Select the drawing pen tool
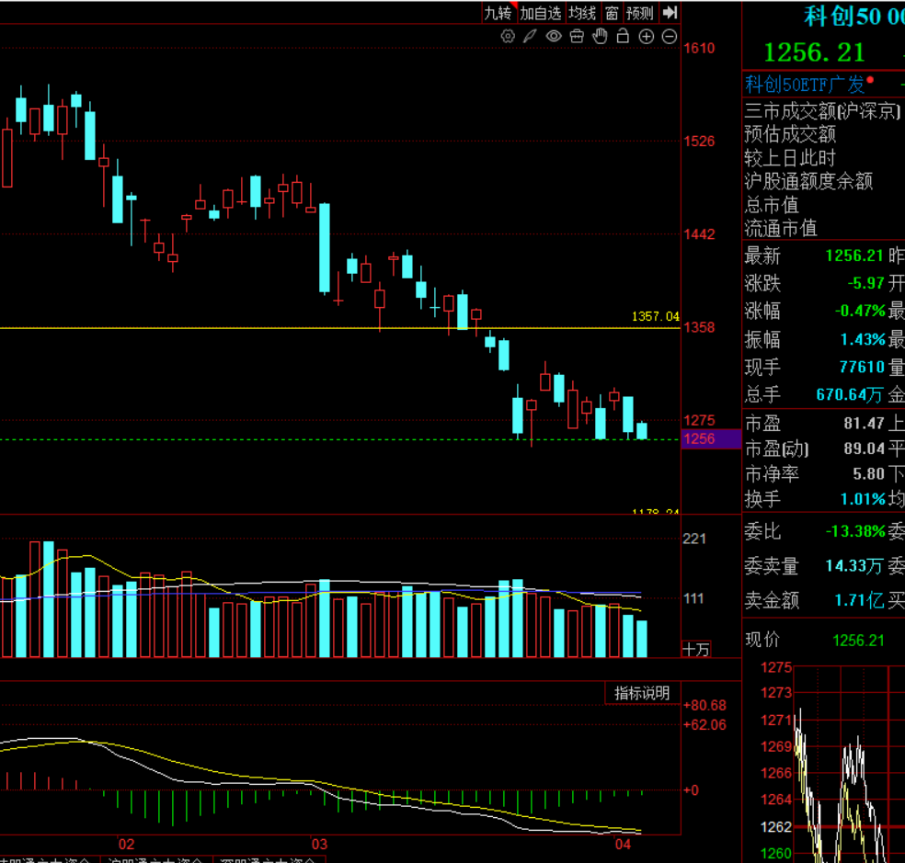 (x=530, y=37)
